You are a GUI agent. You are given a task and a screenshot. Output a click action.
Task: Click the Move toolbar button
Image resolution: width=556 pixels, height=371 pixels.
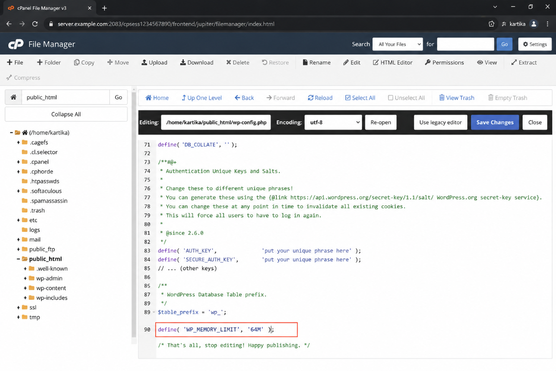click(118, 63)
